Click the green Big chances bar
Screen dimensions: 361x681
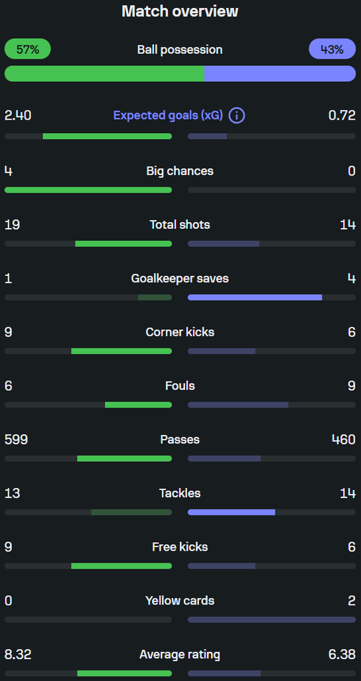[x=88, y=190]
